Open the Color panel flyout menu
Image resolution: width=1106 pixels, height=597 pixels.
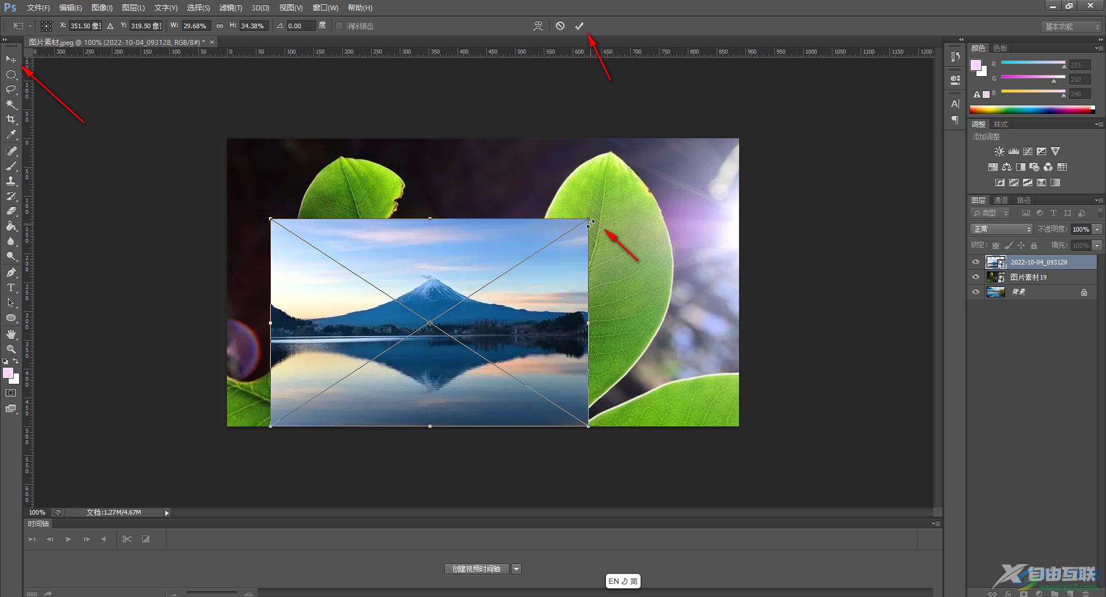click(x=1099, y=48)
